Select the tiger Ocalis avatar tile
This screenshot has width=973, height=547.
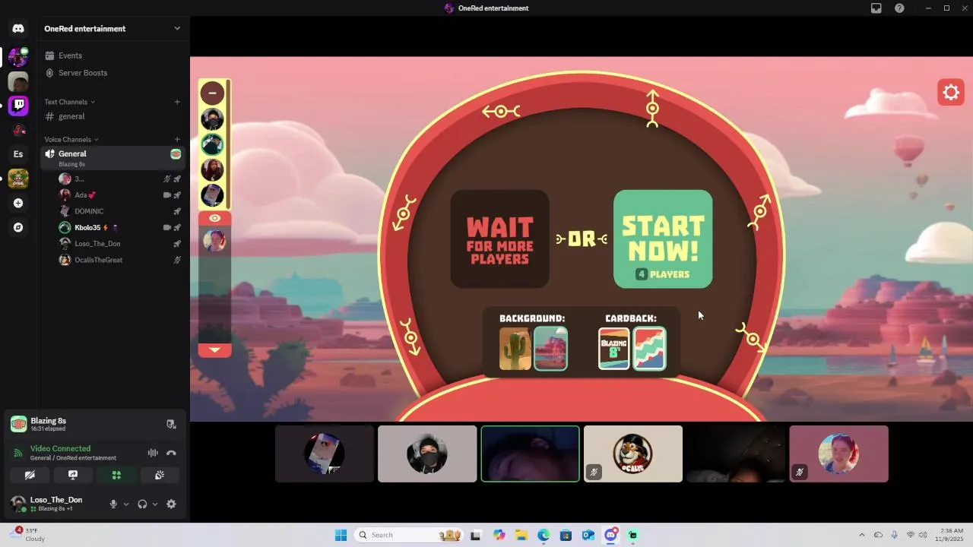[x=633, y=454]
